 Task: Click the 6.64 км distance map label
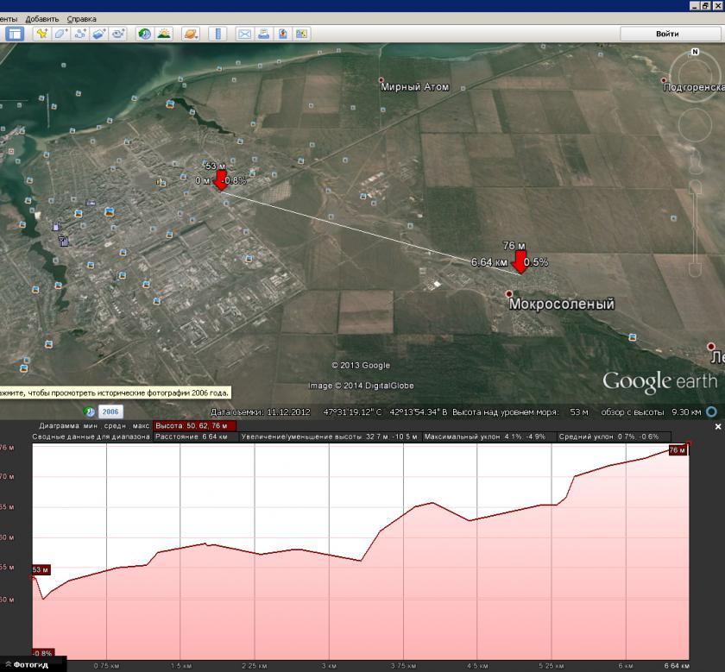[489, 262]
